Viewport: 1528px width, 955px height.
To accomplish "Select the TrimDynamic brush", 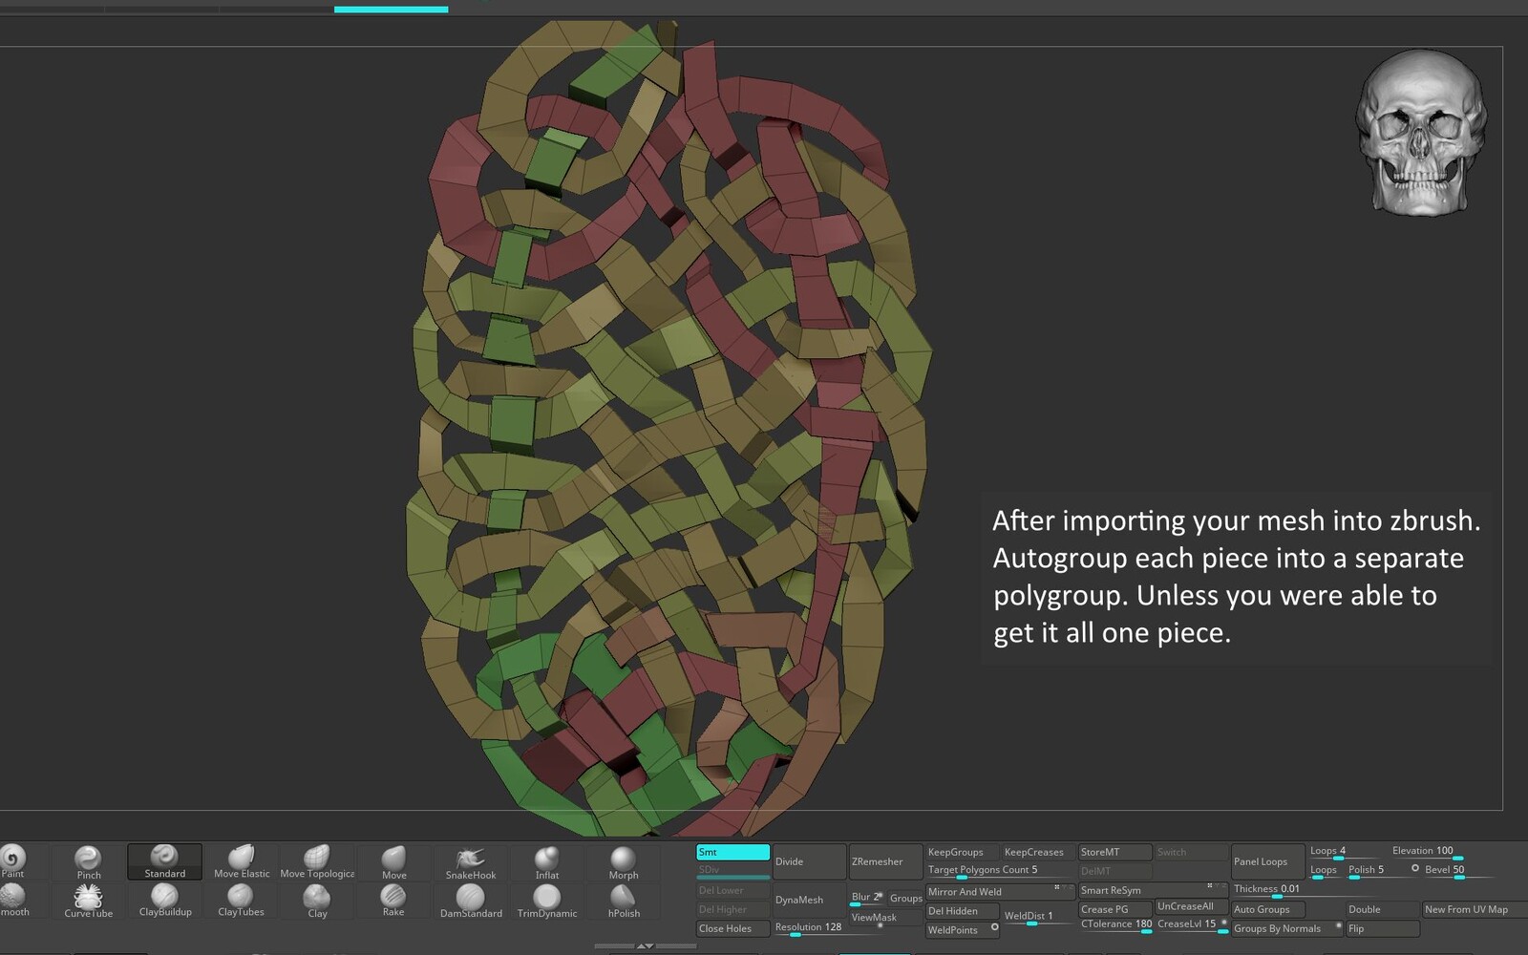I will click(x=547, y=900).
